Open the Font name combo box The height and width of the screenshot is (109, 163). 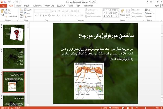(40, 11)
